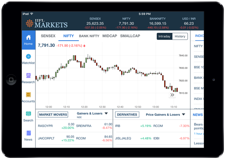
Task: Tap the SENSEX ticker in header
Action: click(95, 23)
